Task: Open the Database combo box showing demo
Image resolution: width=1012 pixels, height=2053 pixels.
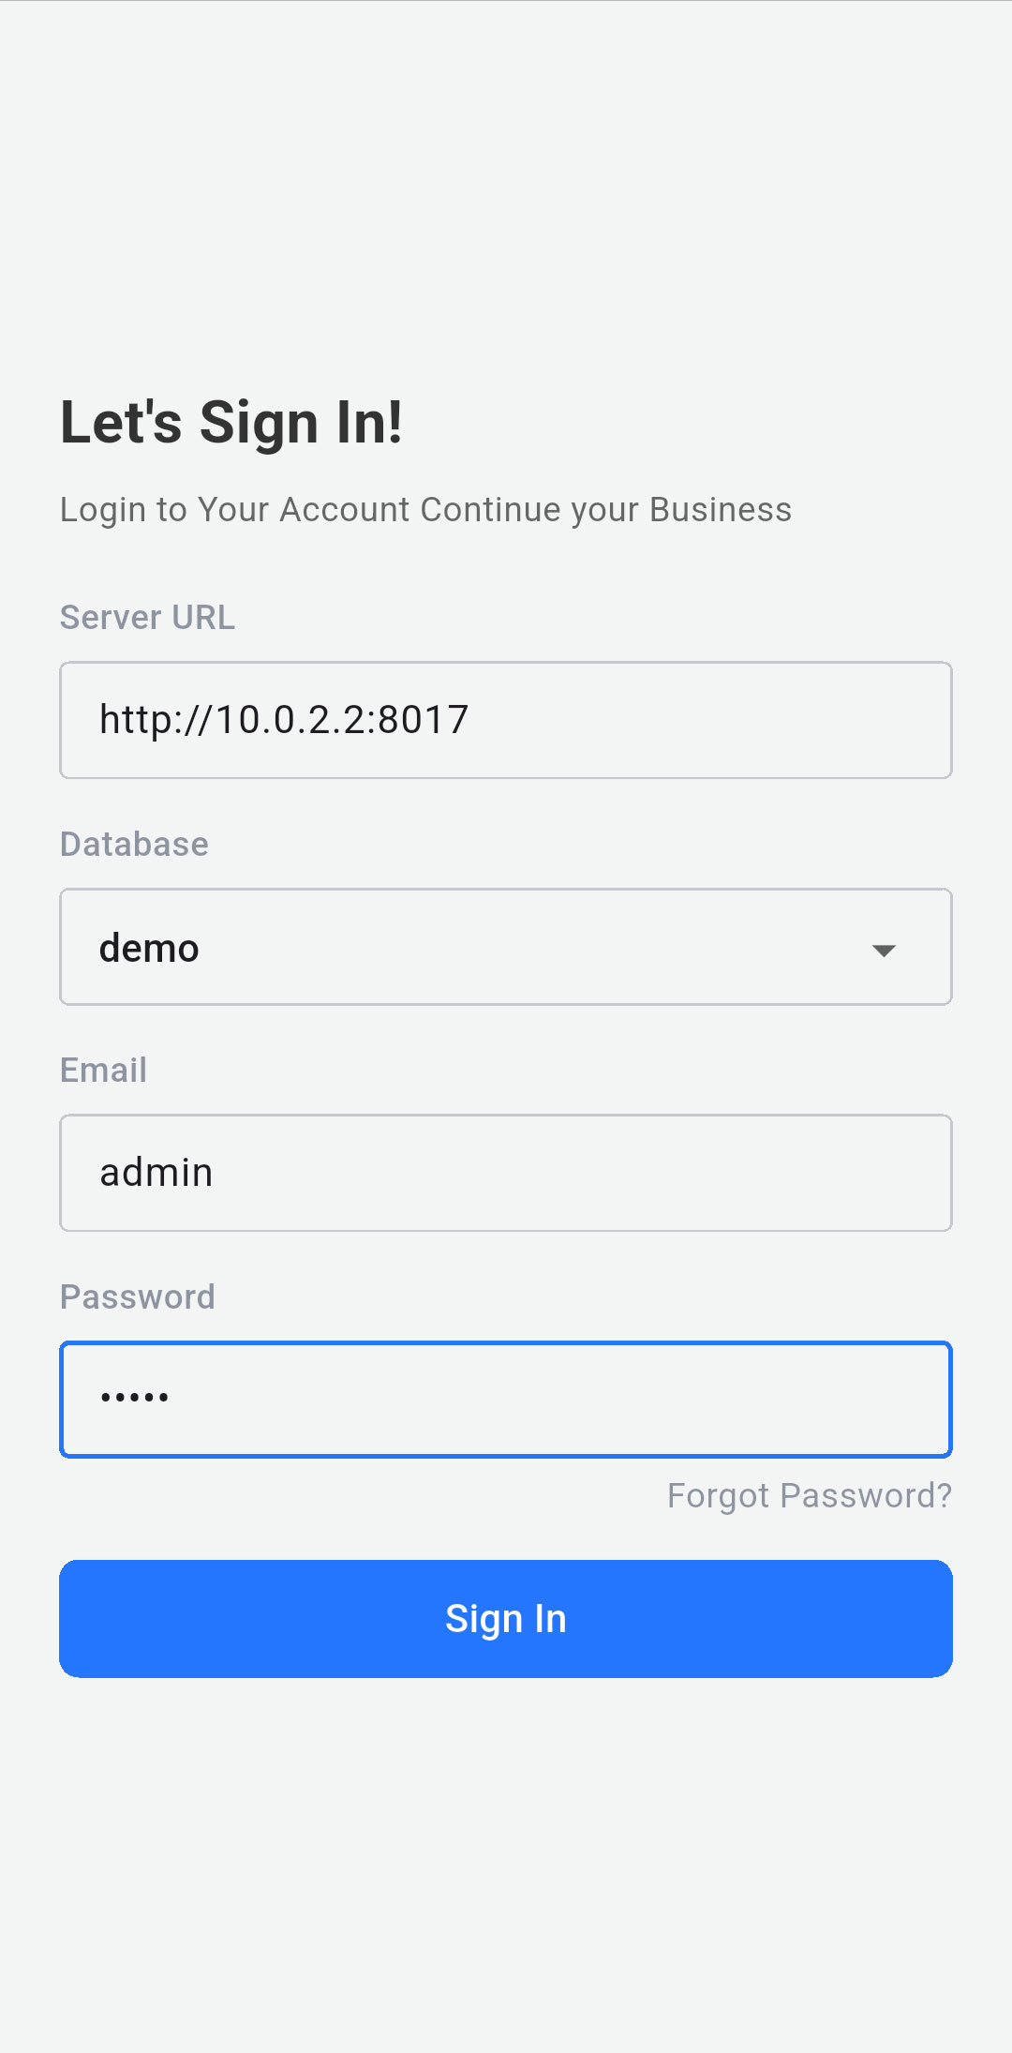Action: 506,947
